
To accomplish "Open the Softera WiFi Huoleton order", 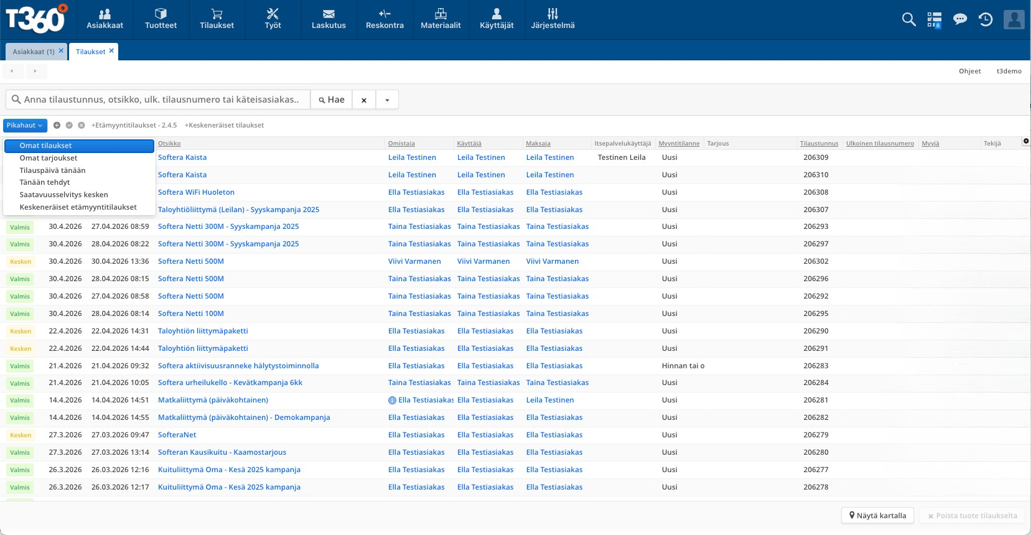I will pos(196,192).
